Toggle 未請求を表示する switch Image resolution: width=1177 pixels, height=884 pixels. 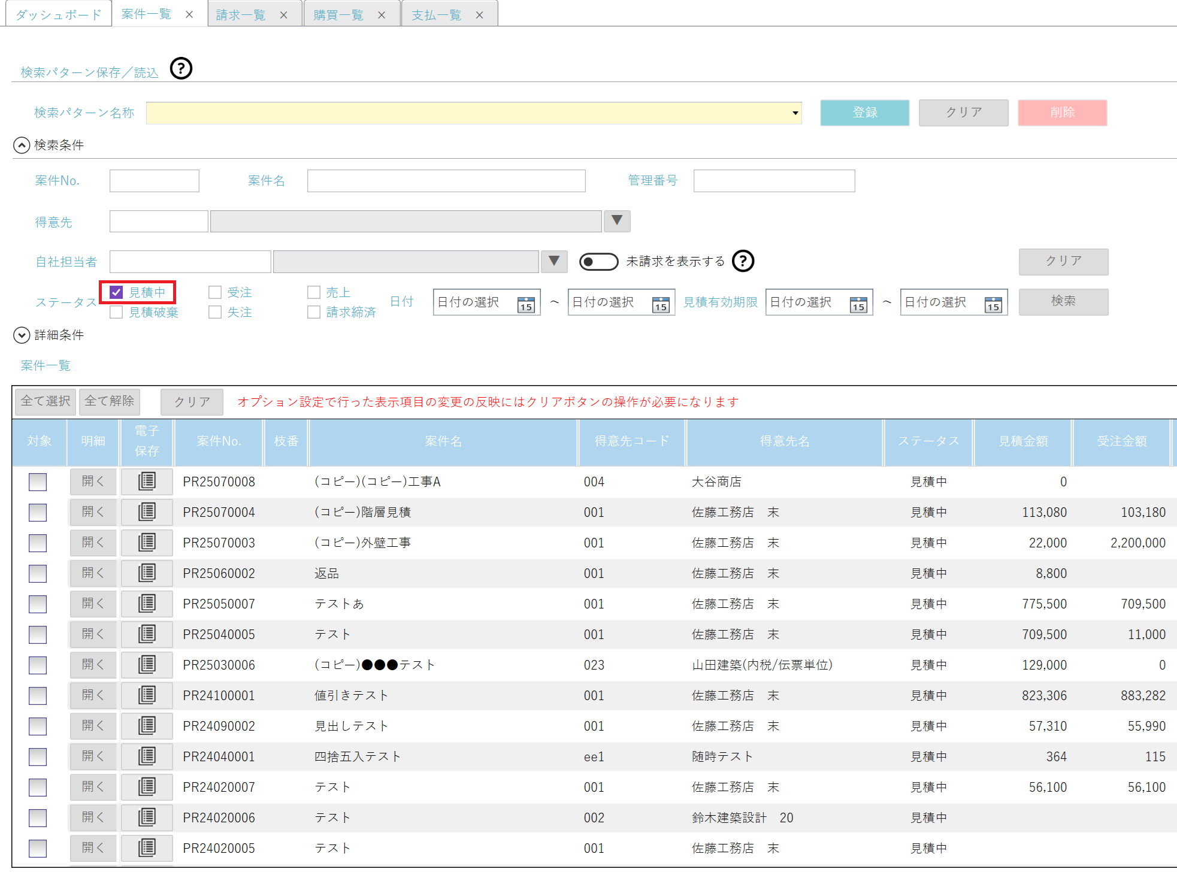pyautogui.click(x=599, y=262)
